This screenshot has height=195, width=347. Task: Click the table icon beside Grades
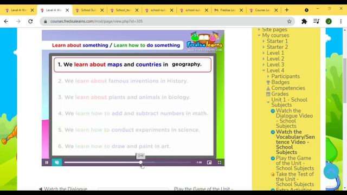[x=268, y=94]
